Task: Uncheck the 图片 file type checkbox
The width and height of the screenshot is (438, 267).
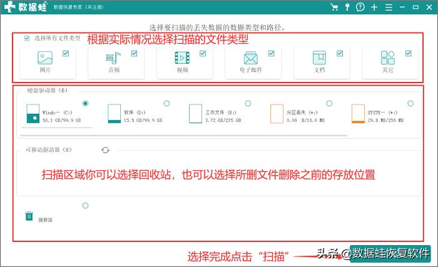Action: pyautogui.click(x=66, y=53)
